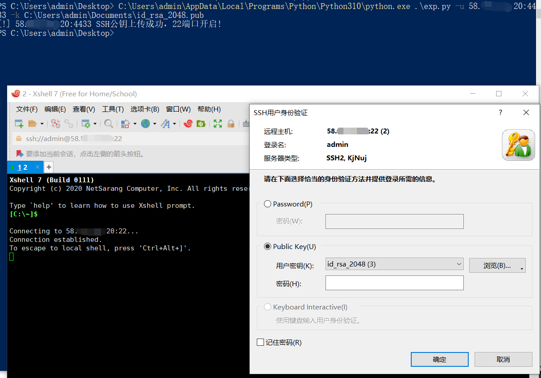541x378 pixels.
Task: Minimize the Xshell window
Action: coord(472,94)
